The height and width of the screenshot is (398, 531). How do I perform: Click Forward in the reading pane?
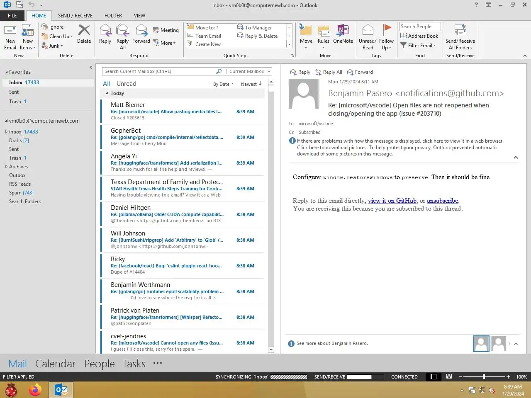tap(360, 72)
